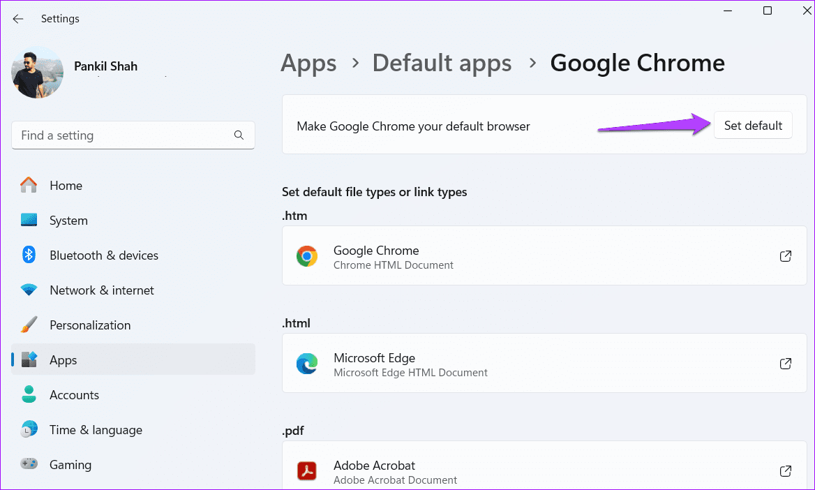Screen dimensions: 815x490
Task: Click the search magnifier in Find a setting
Action: coord(239,135)
